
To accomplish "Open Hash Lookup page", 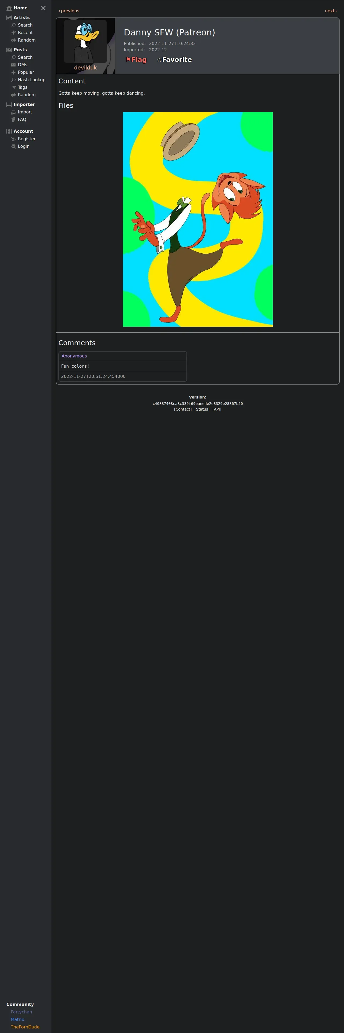I will click(32, 80).
